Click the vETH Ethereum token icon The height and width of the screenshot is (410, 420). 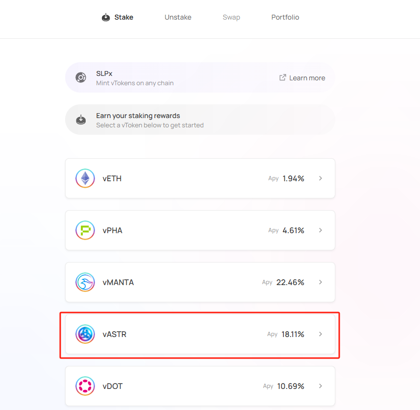[x=85, y=178]
